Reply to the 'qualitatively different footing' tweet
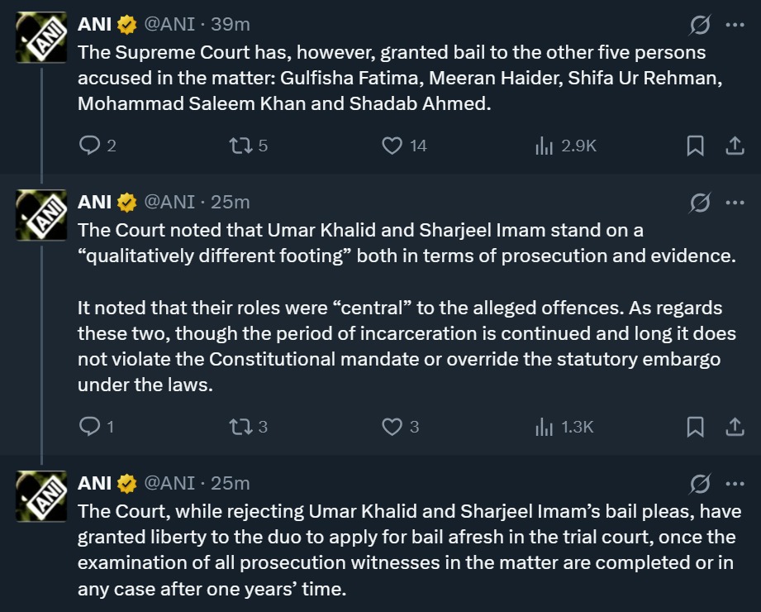 89,427
